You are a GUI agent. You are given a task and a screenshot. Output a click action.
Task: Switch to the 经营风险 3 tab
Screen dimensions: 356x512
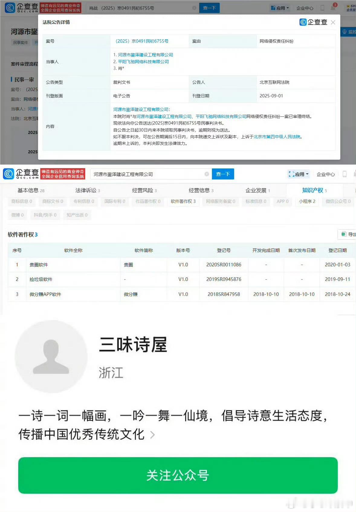(x=144, y=190)
